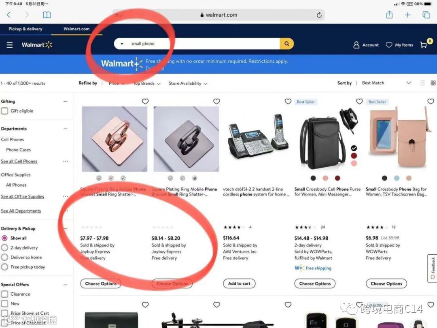Expand the Top Brands filter dropdown
Screen dimensions: 437x328
click(146, 83)
